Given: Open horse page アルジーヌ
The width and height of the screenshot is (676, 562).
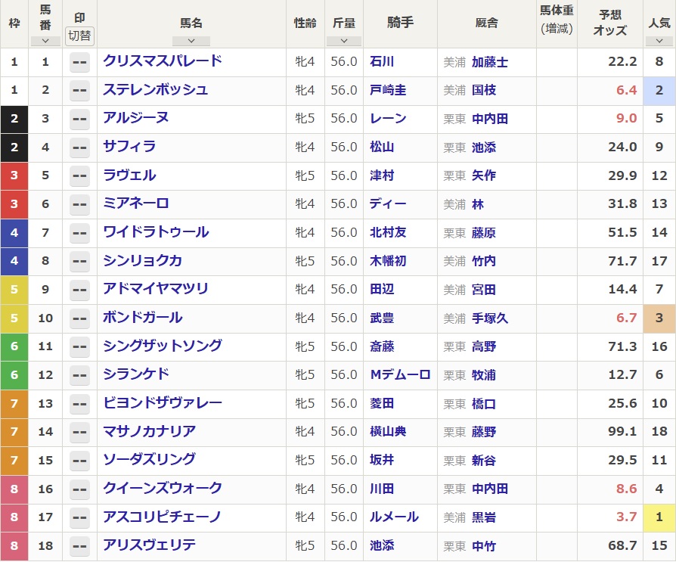Looking at the screenshot, I should [136, 118].
